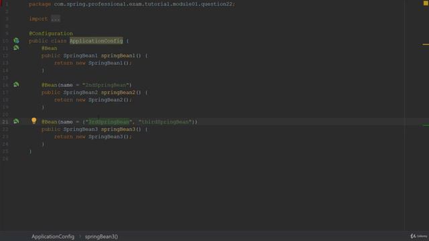Click the "2ndSpringBean" string literal
This screenshot has height=241, width=429.
tap(105, 85)
